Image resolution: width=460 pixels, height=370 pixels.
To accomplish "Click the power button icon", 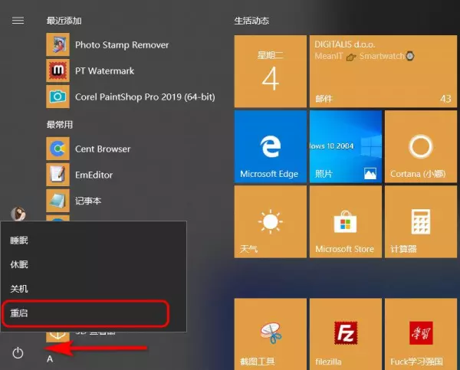I will pyautogui.click(x=18, y=352).
